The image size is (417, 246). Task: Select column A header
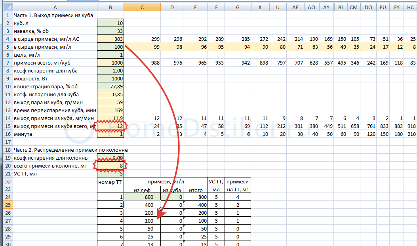55,8
